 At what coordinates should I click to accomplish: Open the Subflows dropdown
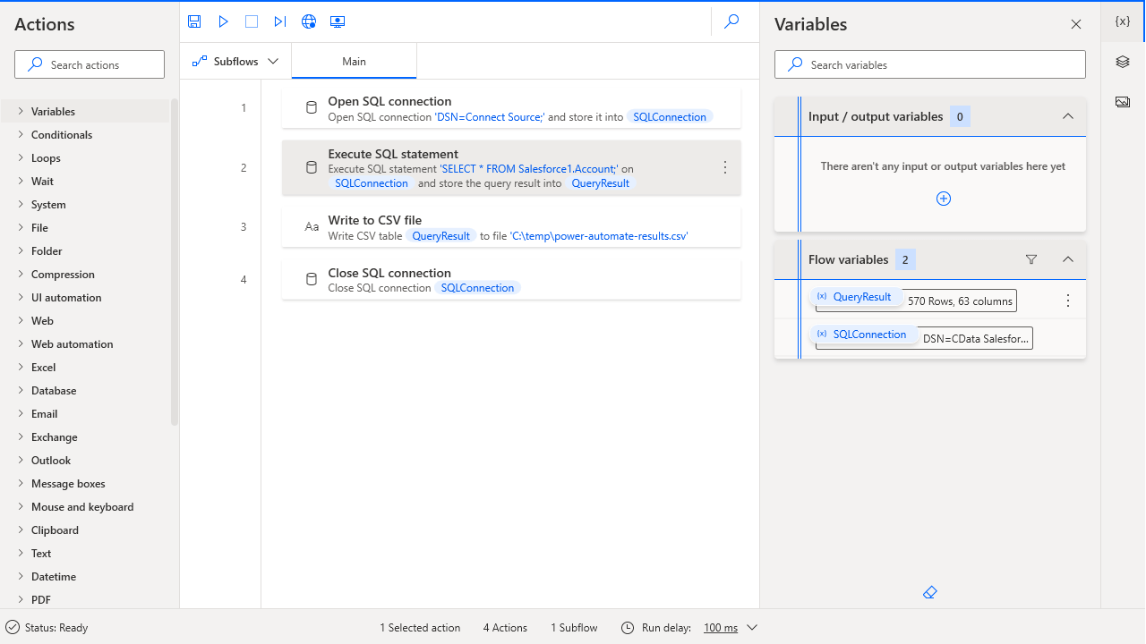point(235,62)
